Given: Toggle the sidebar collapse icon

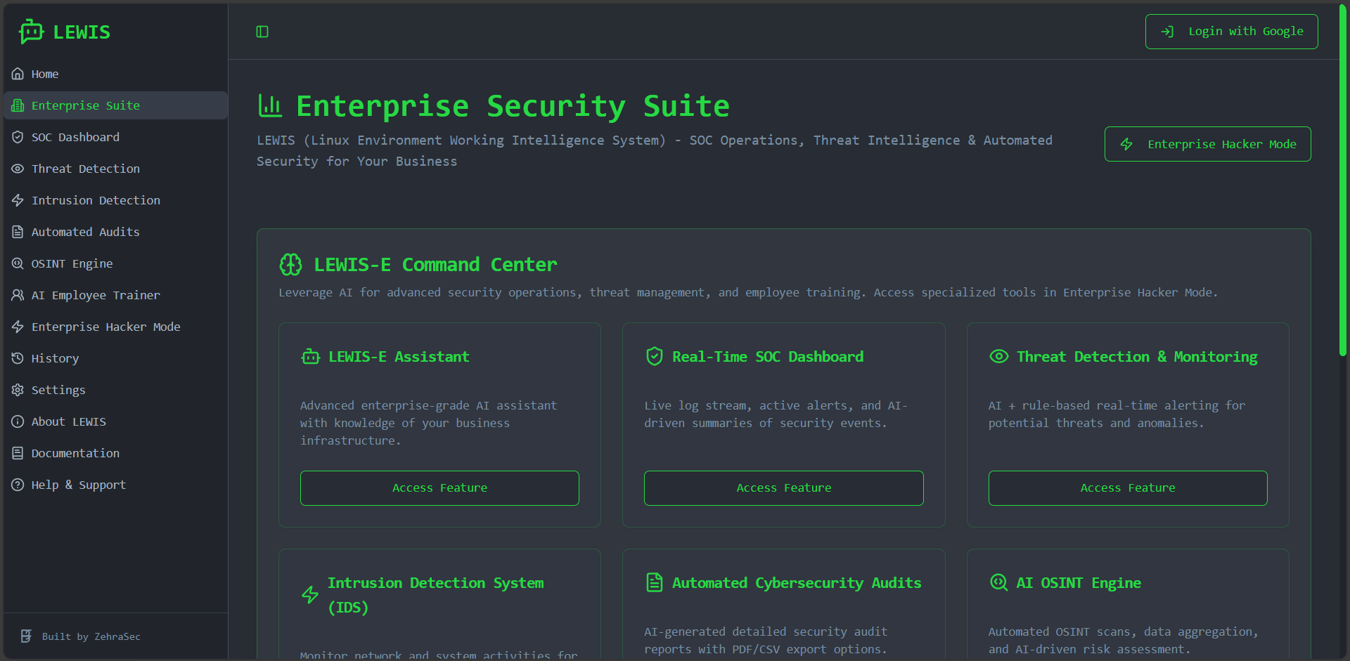Looking at the screenshot, I should coord(262,32).
